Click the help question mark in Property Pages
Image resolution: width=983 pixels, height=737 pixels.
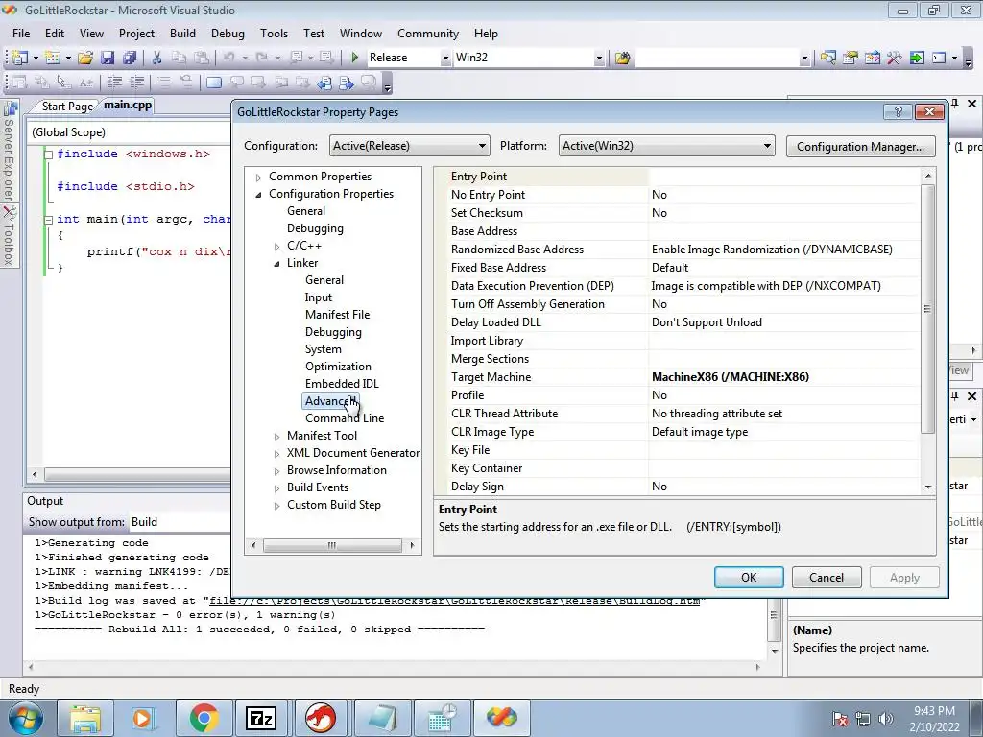click(x=898, y=112)
